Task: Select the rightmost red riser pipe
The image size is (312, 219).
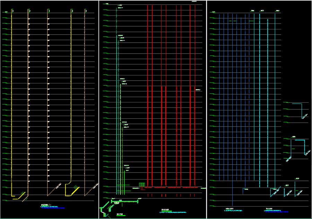Action: (195, 104)
